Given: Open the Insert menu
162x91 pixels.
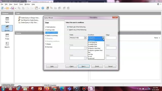Looking at the screenshot, I should [x=16, y=4].
